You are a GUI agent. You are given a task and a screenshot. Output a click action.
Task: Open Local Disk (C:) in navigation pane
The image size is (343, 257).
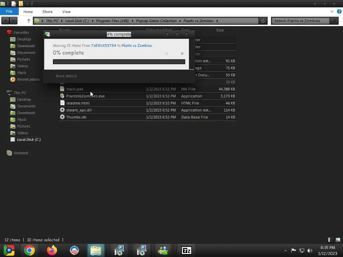click(x=29, y=140)
